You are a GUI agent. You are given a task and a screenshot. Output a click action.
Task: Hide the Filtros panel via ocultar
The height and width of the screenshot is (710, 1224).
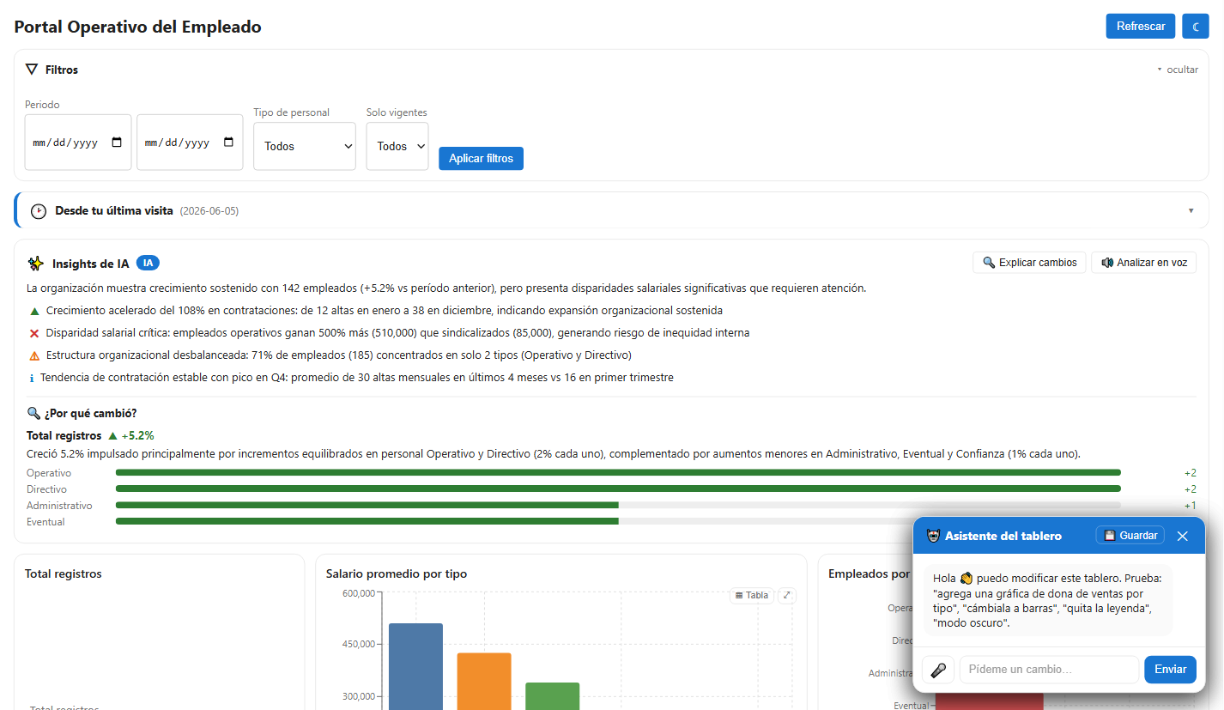pos(1178,70)
